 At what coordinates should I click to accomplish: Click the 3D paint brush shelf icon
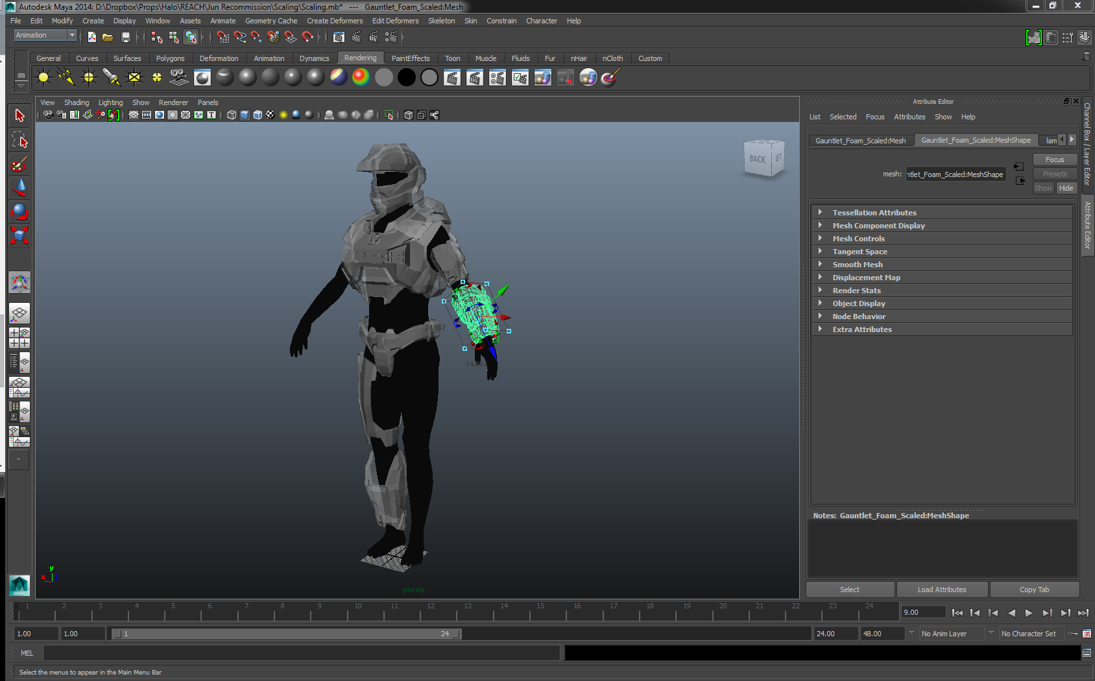610,78
